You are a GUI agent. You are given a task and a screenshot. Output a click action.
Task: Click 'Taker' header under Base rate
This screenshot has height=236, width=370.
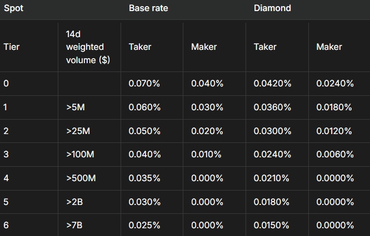tap(140, 47)
